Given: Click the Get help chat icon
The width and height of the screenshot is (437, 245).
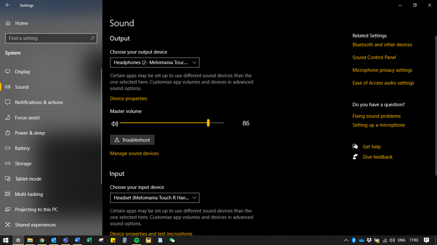Looking at the screenshot, I should (x=355, y=147).
